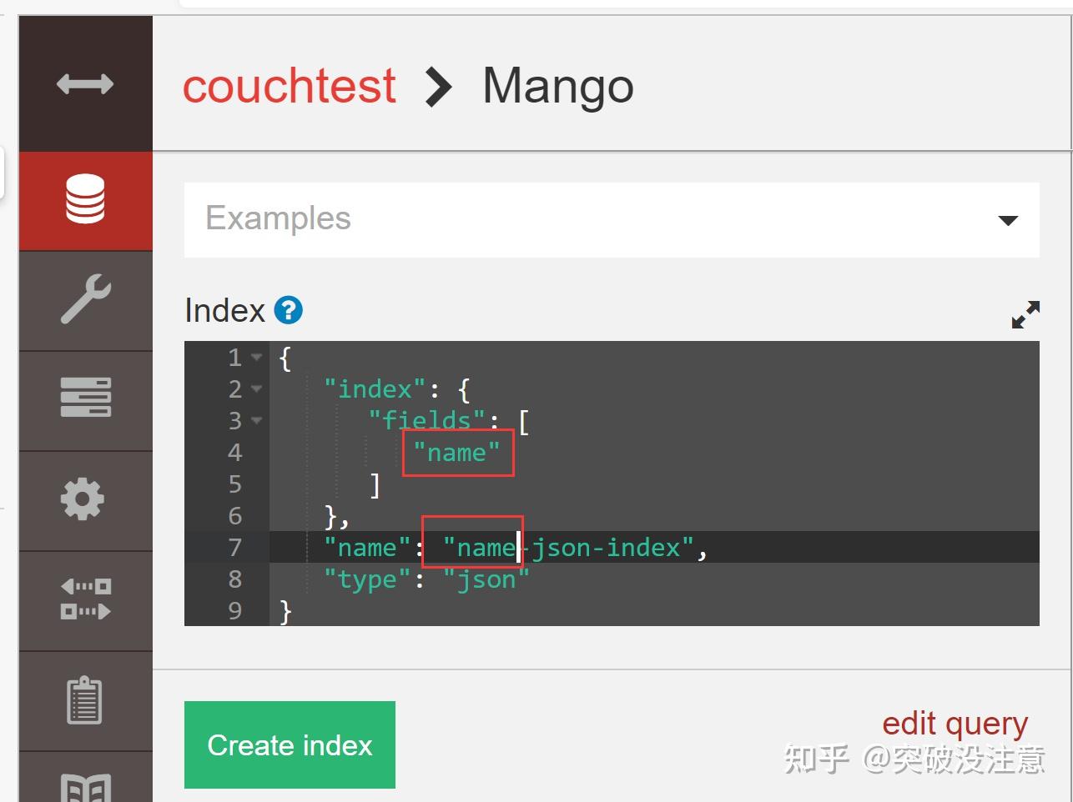Fold the "fields" array on line 3
The height and width of the screenshot is (802, 1073).
[x=257, y=421]
